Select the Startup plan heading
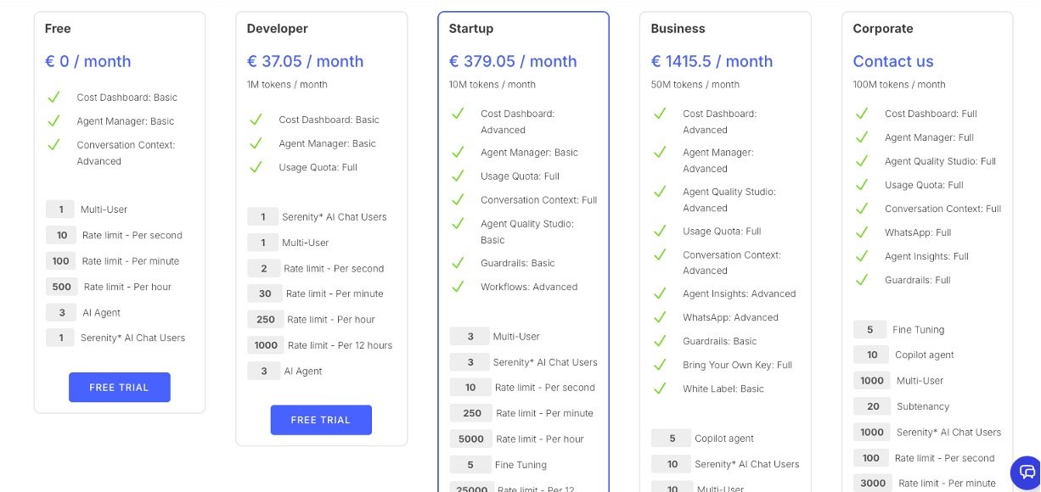The image size is (1041, 492). click(x=471, y=29)
